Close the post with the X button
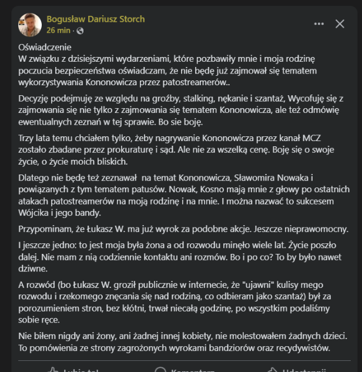 point(340,24)
